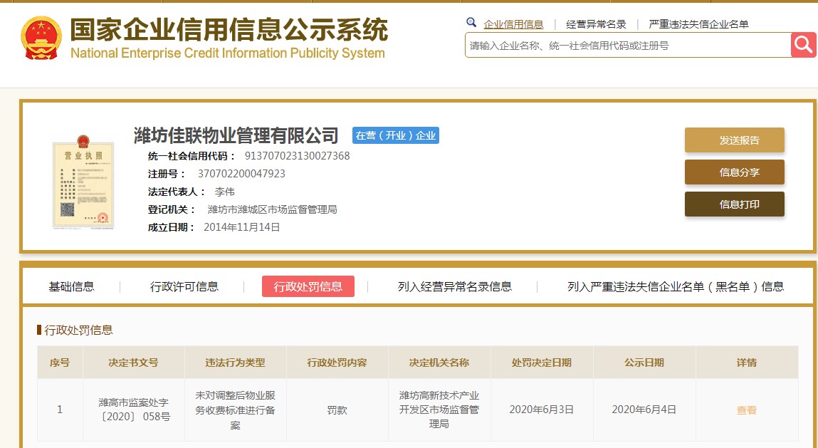Open the 行政处罚信息 tab

pyautogui.click(x=308, y=286)
